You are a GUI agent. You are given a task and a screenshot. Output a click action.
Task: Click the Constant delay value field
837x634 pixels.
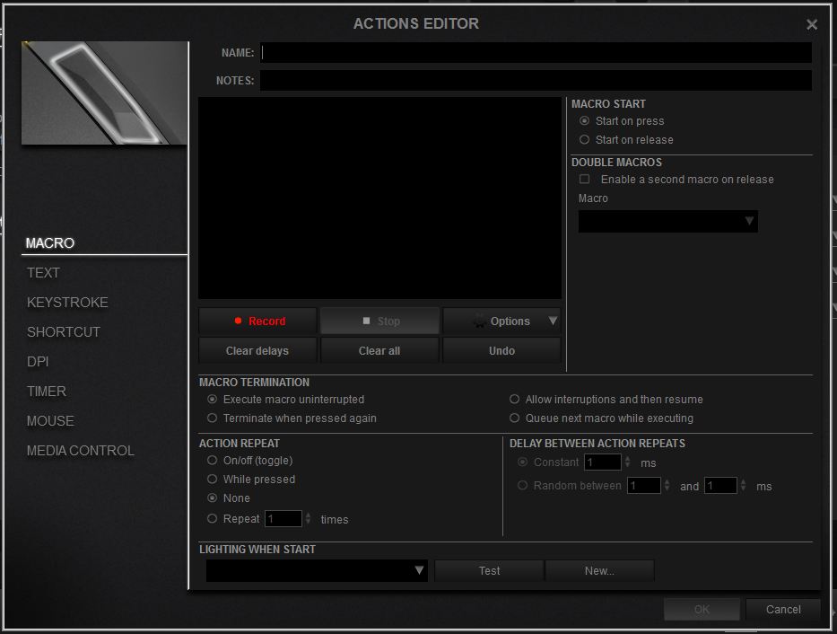click(603, 462)
